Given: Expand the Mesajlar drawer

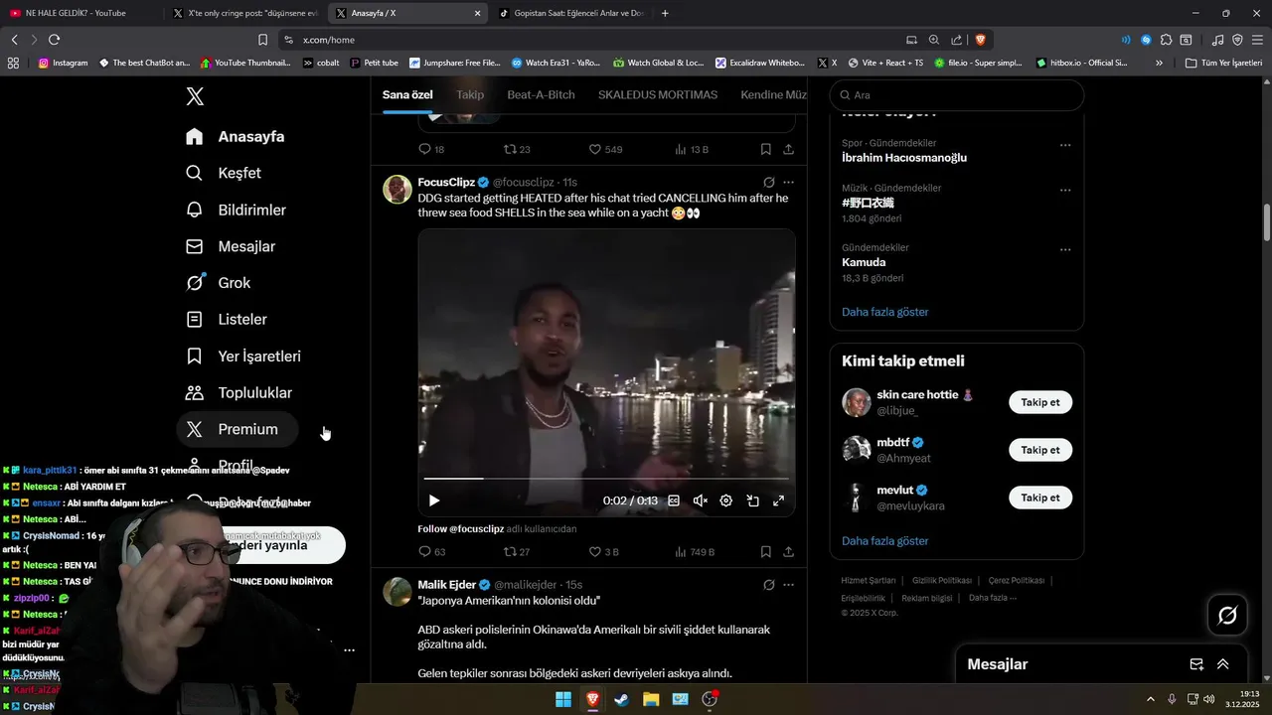Looking at the screenshot, I should tap(1222, 664).
